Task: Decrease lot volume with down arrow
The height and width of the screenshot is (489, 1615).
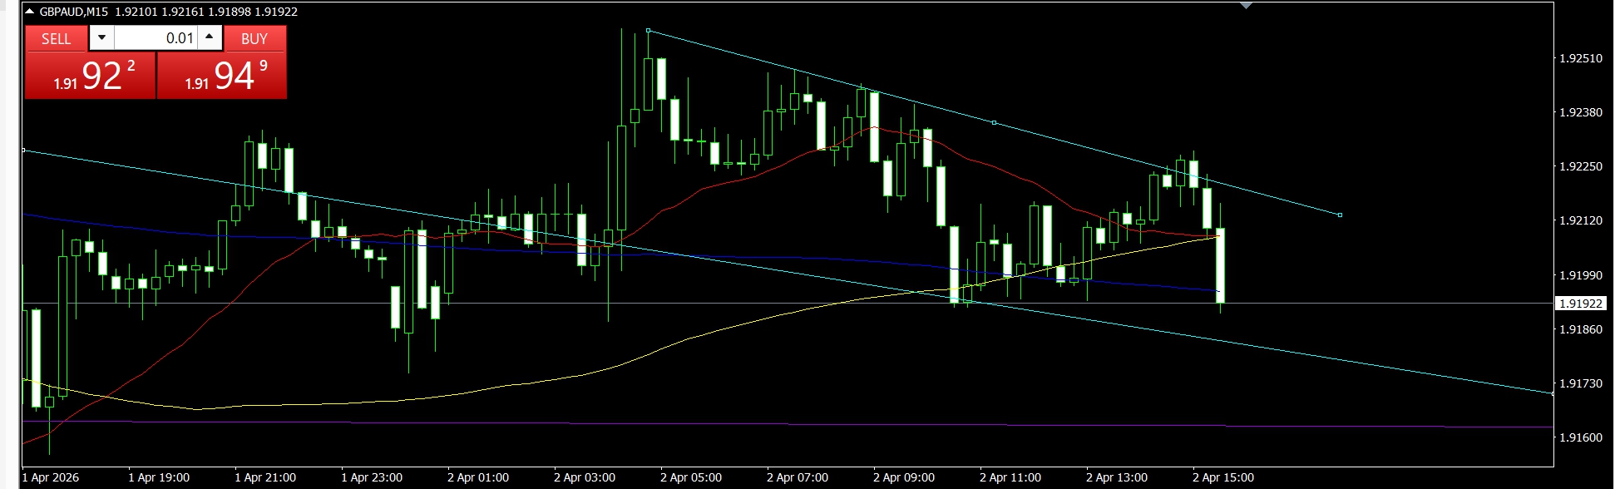Action: pos(101,37)
